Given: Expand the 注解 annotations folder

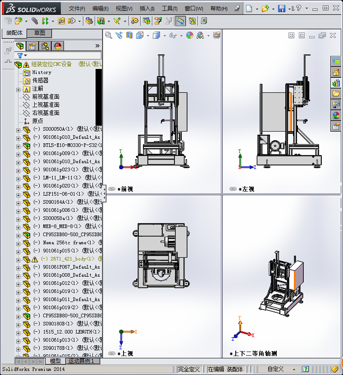Looking at the screenshot, I should click(x=18, y=90).
